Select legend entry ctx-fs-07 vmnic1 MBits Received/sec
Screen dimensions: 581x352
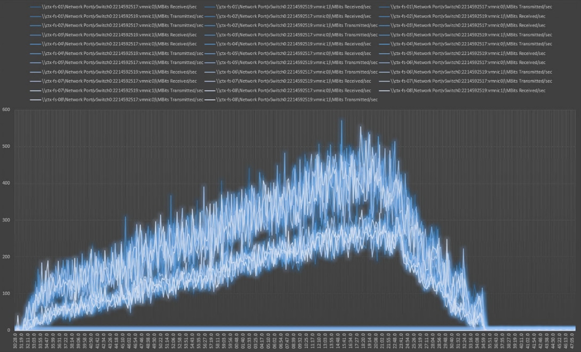point(288,81)
